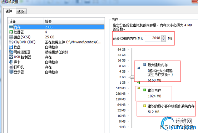Click the 1024 MB recommended value
Screen dimensions: 198x133
coord(154,96)
